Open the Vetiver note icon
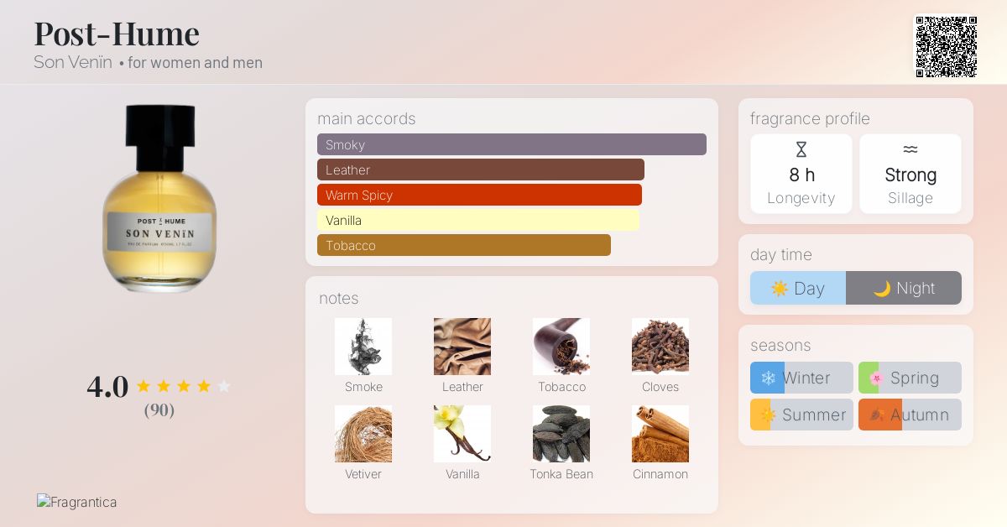 [363, 434]
